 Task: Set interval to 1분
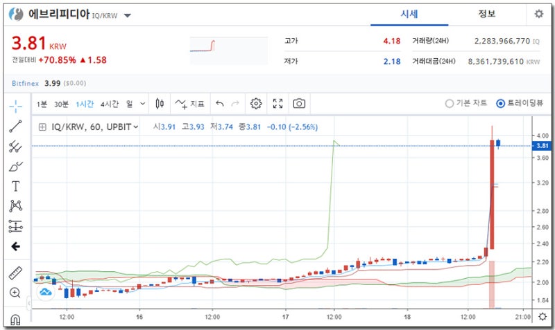(42, 104)
